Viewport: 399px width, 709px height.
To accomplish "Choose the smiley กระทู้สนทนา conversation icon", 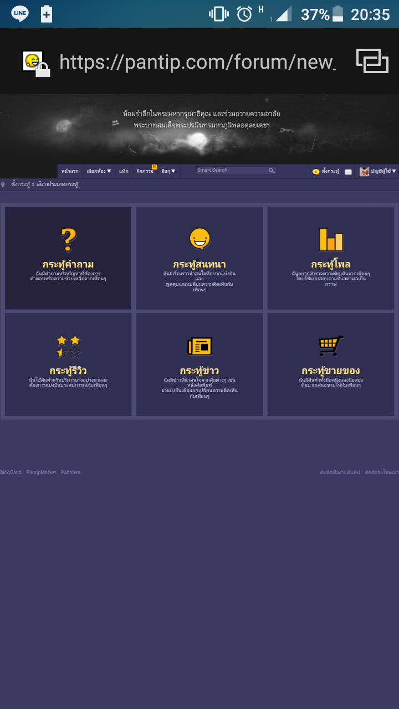I will coord(199,239).
